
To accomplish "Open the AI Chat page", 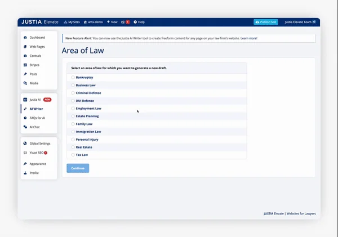I will [34, 127].
